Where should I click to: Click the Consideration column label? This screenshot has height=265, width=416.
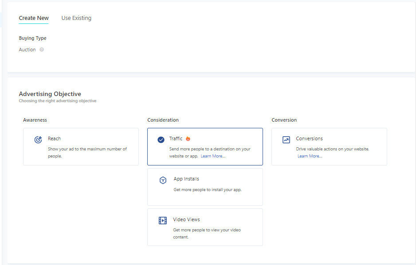[x=163, y=120]
